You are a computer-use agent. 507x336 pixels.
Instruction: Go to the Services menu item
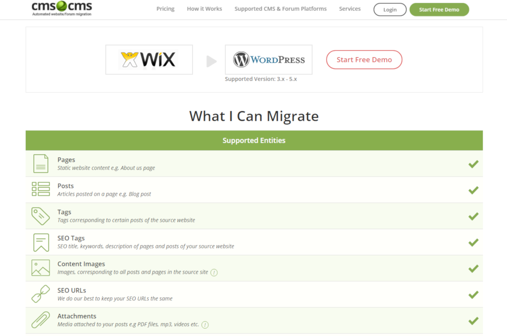[350, 9]
